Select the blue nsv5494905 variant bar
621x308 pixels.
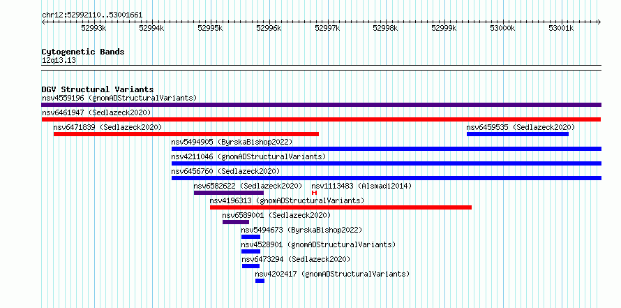(386, 149)
